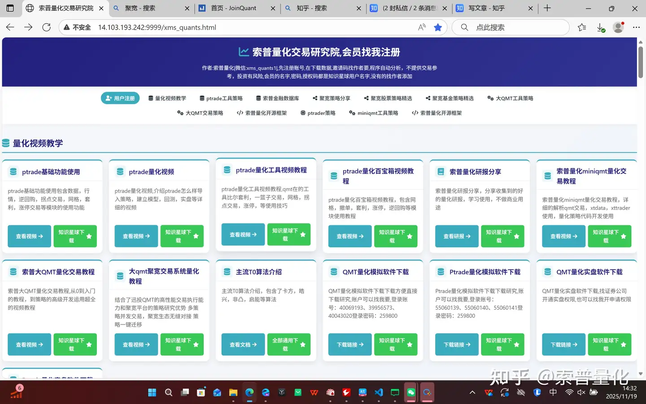Click 查看视频 on 索普量化miniqmt量化交易教程 card
The height and width of the screenshot is (404, 646).
564,236
